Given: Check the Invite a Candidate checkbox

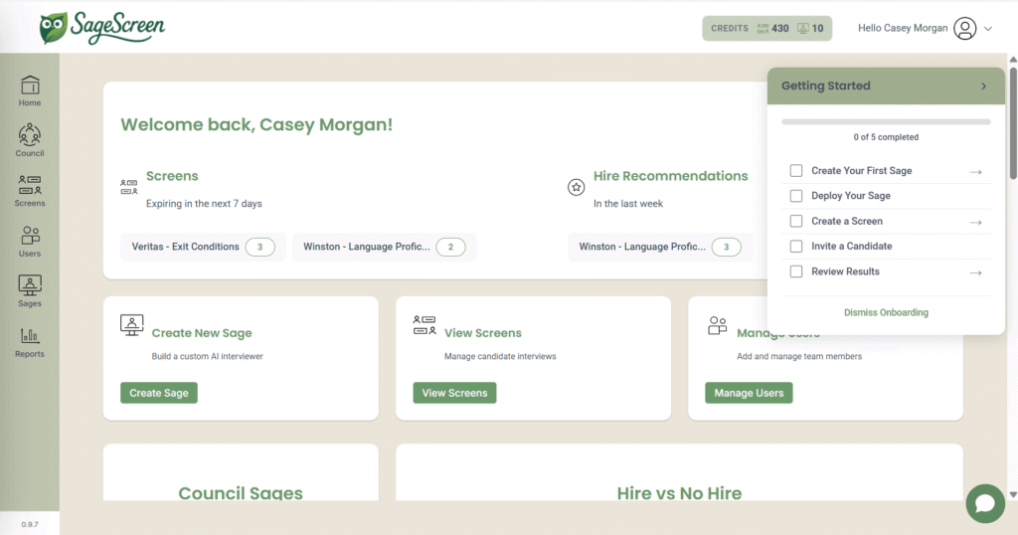Looking at the screenshot, I should coord(796,246).
